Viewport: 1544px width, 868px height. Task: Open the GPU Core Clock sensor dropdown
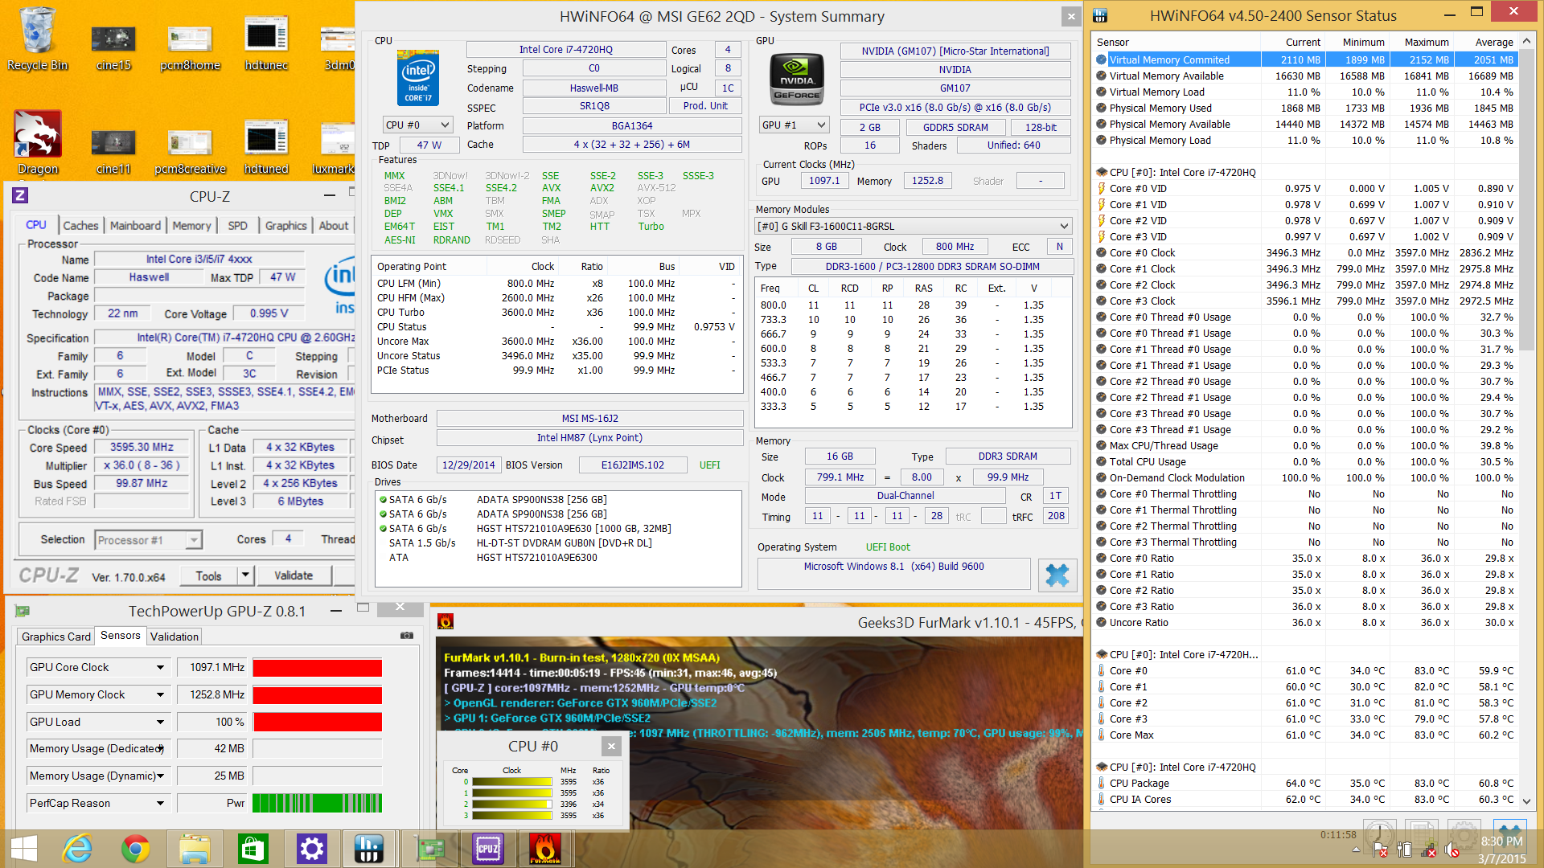coord(97,667)
